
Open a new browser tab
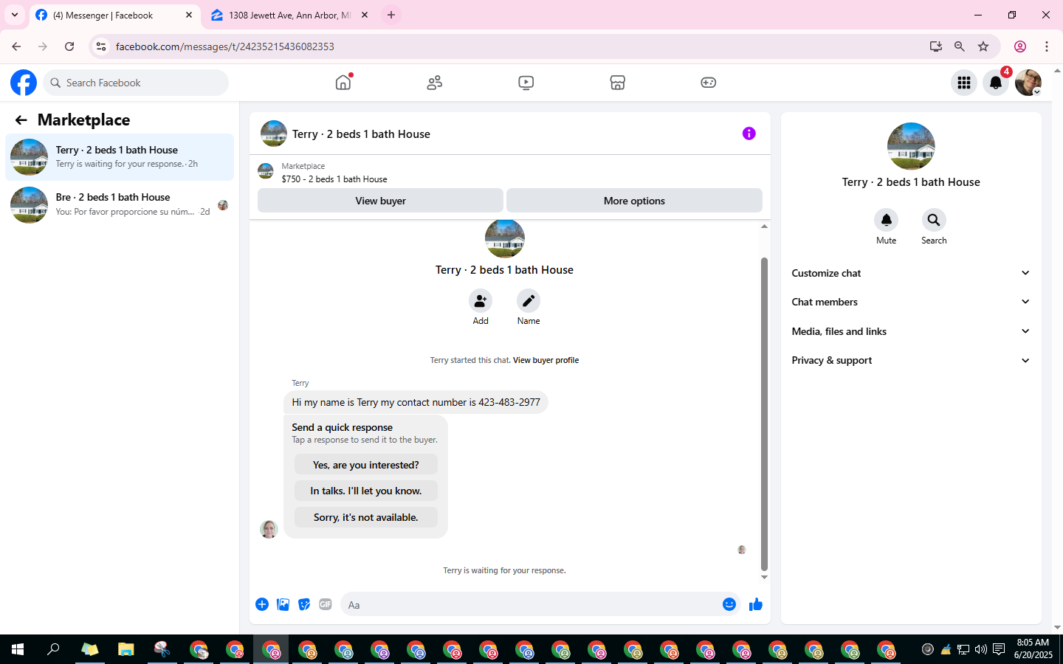[391, 15]
